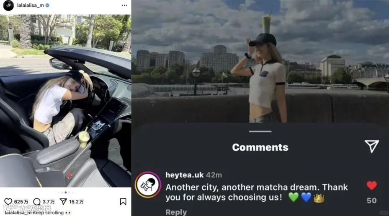This screenshot has height=216, width=389.
Task: Select the carousel page indicator dots
Action: click(x=65, y=193)
